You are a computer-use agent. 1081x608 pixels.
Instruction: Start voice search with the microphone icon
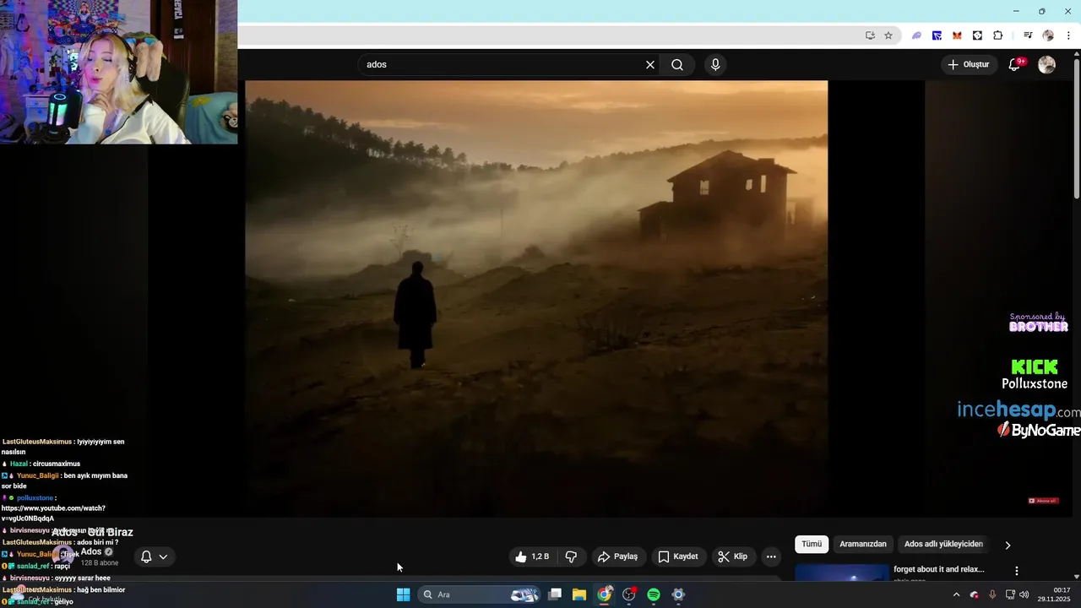(x=715, y=65)
